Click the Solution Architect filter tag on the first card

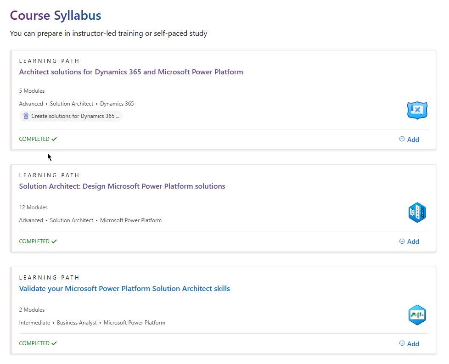(x=72, y=103)
